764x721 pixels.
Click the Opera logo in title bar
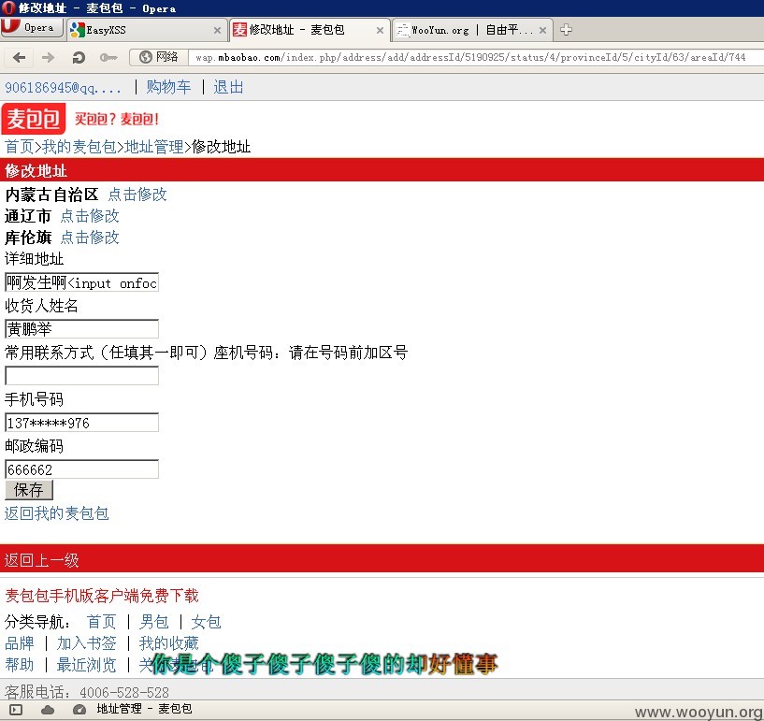[8, 7]
